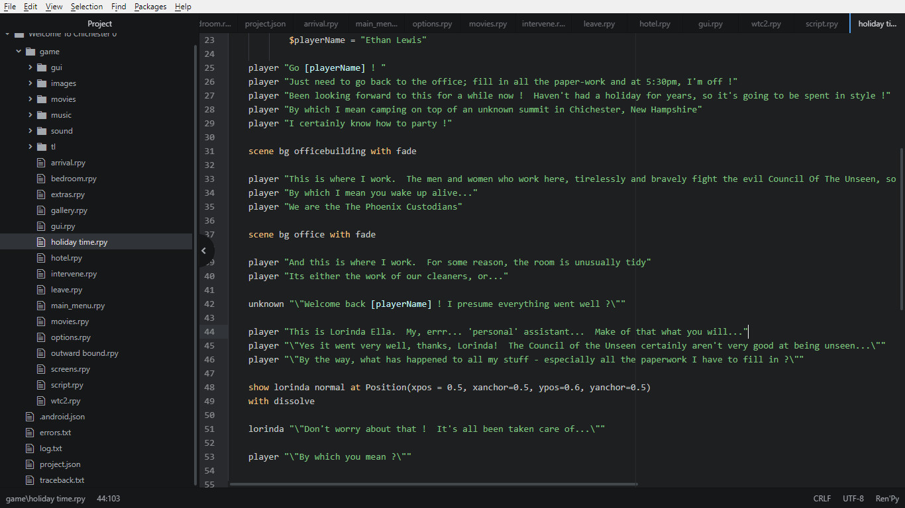The image size is (905, 508).
Task: Click the movies folder icon
Action: 41,99
